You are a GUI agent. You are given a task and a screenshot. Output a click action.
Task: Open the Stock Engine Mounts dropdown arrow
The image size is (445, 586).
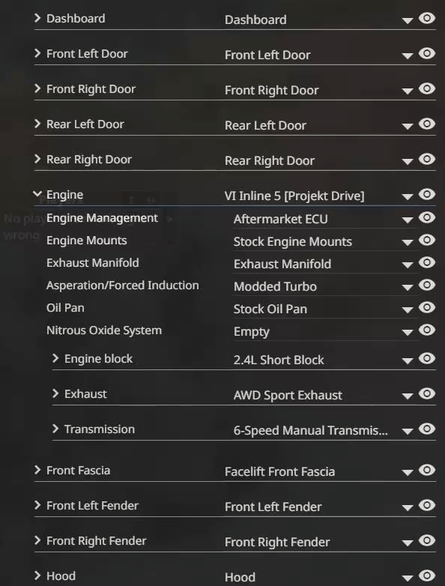point(408,243)
